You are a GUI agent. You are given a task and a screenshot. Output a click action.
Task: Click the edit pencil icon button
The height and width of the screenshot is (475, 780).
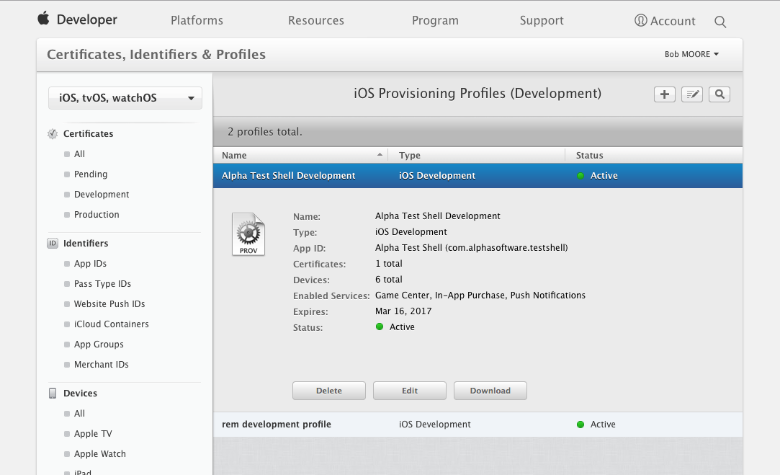692,94
